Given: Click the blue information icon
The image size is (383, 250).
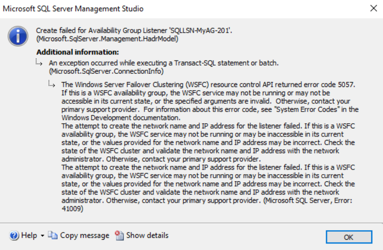Looking at the screenshot, I should click(18, 36).
